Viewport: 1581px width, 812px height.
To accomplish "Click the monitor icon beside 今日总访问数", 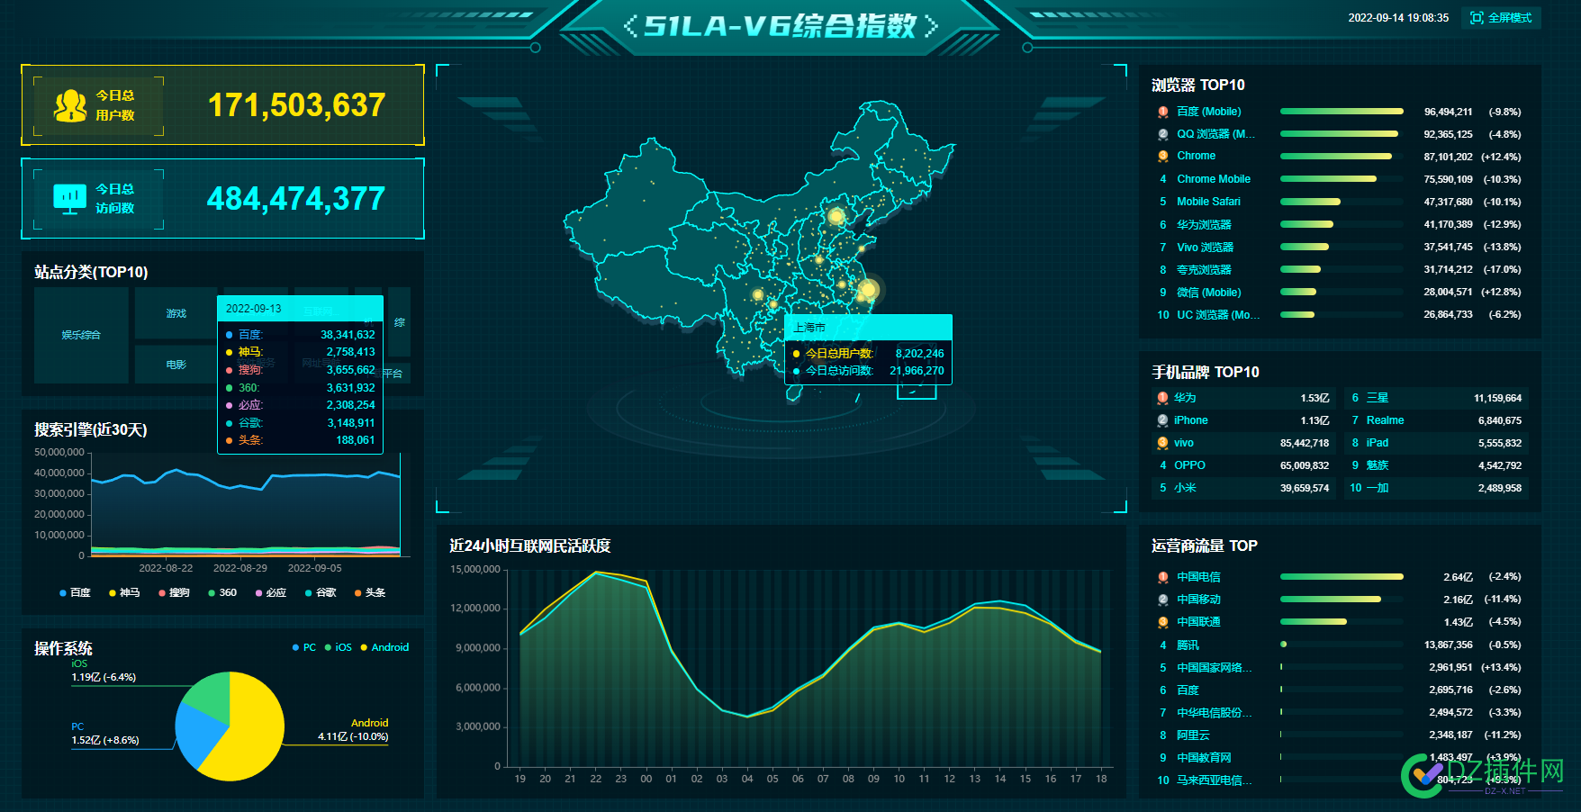I will 70,198.
